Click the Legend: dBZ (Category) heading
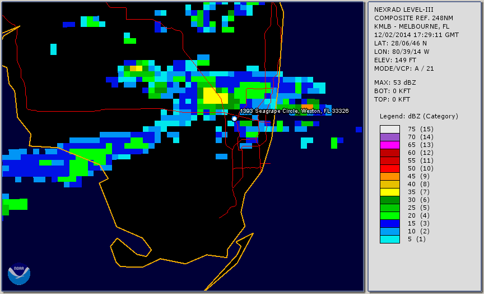The height and width of the screenshot is (294, 484). tap(419, 116)
